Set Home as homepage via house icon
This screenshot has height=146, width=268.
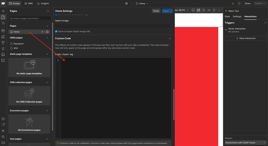pyautogui.click(x=47, y=32)
